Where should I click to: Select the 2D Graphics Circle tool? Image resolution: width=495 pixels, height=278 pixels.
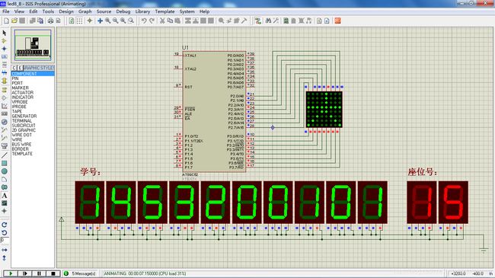(x=5, y=171)
